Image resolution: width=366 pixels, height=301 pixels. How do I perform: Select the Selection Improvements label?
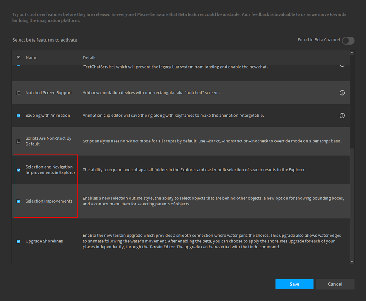[49, 201]
